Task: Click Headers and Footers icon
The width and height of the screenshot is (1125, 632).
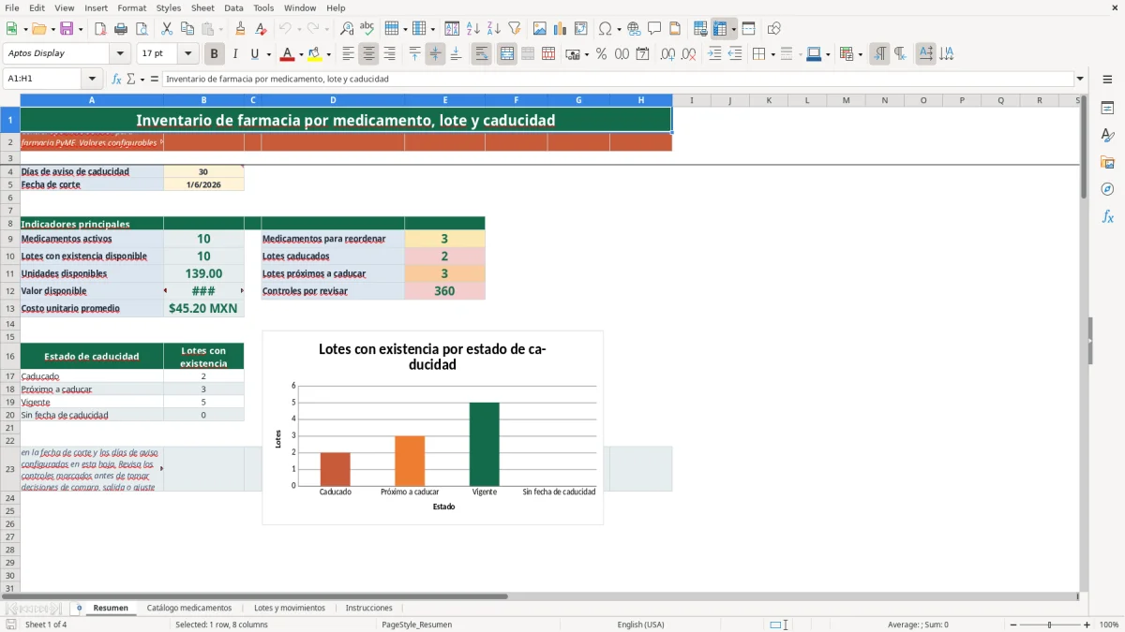Action: pos(675,29)
